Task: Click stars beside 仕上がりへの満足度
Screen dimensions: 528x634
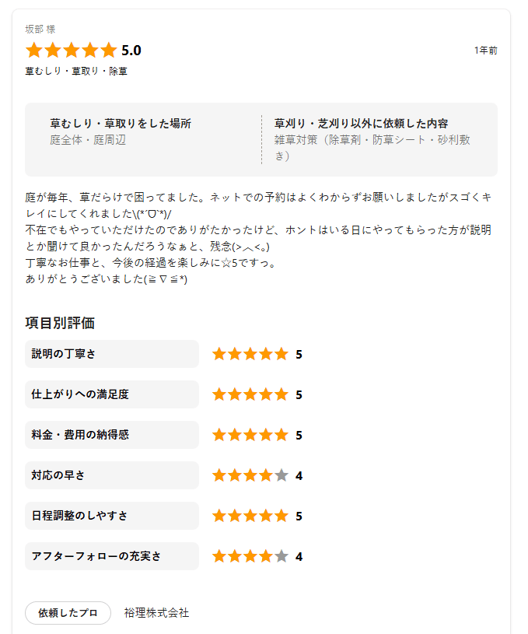Action: coord(250,394)
